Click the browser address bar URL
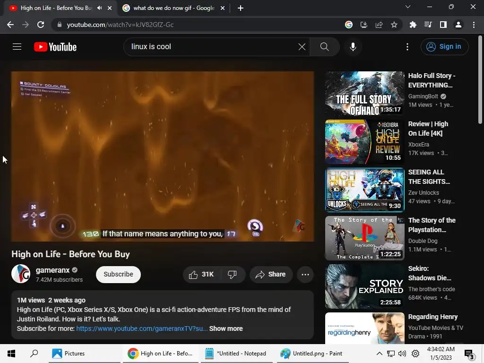 [120, 25]
